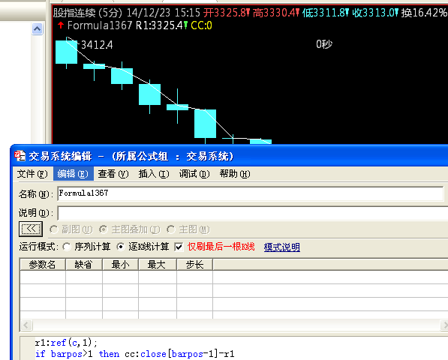Screen dimensions: 448x360
Task: Click the 高3330.4 high price value
Action: coord(275,13)
